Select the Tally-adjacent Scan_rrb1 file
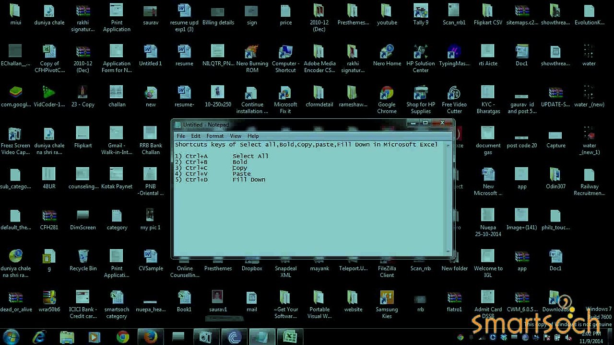 pyautogui.click(x=454, y=14)
